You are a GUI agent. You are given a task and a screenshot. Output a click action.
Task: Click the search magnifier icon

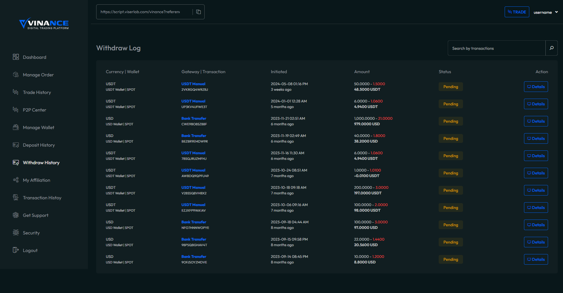551,48
